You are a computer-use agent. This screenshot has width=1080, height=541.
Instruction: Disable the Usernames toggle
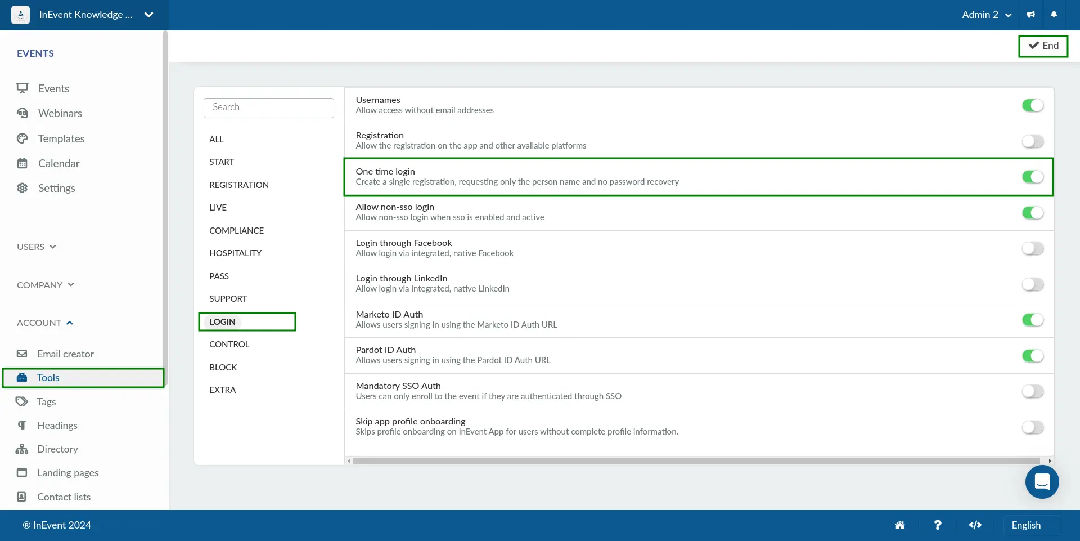pos(1033,105)
